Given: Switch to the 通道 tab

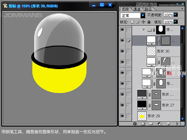Looking at the screenshot, I should (136, 9).
